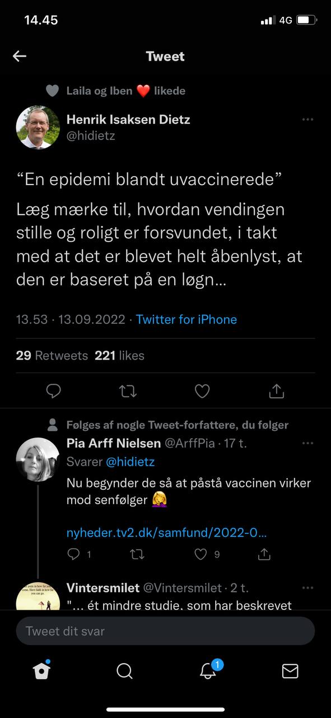
Task: Open the more options menu on Vintersmilet's reply
Action: point(307,588)
